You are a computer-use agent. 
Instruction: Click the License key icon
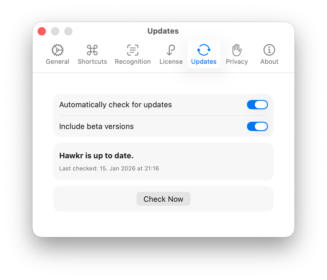tap(171, 50)
